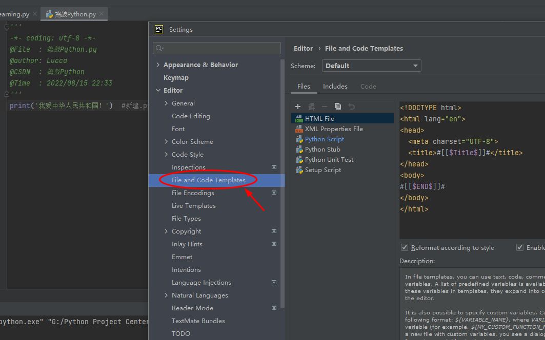
Task: Click project-level marker icon beside Copyright
Action: coord(274,231)
